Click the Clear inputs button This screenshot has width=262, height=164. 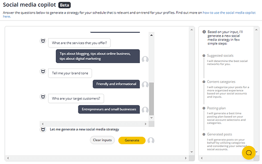tap(102, 140)
